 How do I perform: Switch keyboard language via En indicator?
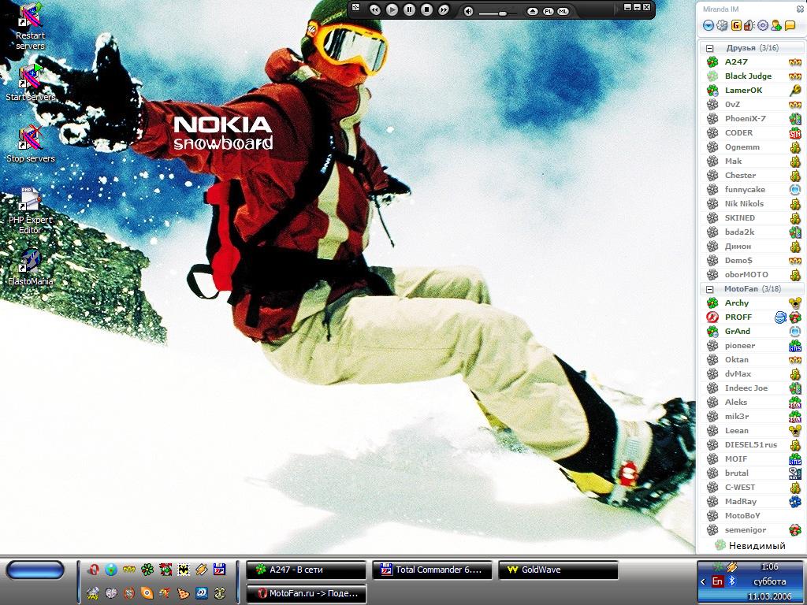point(717,581)
